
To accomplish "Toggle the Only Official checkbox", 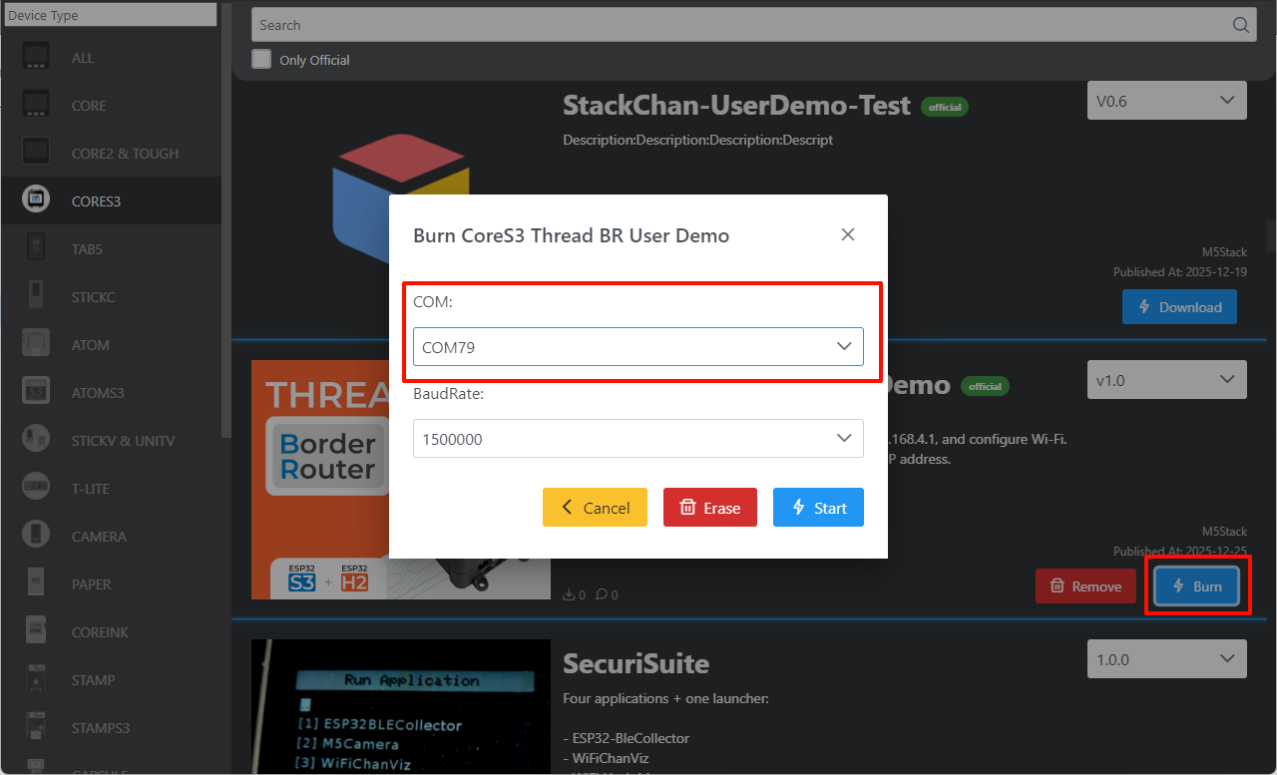I will [x=261, y=59].
